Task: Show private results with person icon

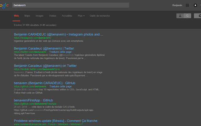Action: [180, 16]
